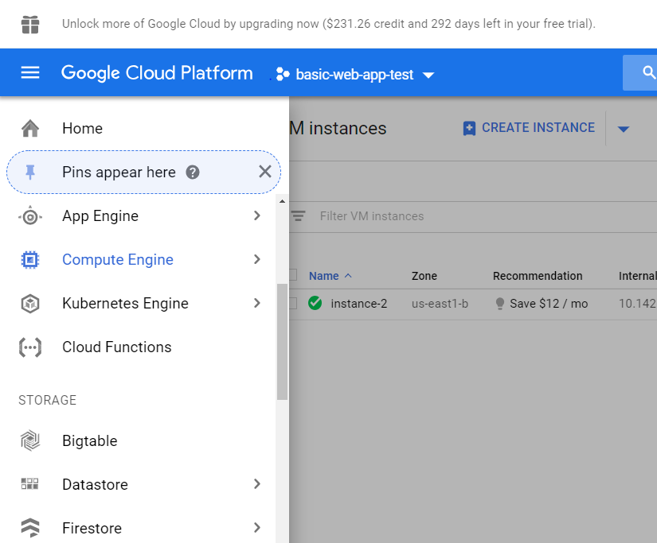657x543 pixels.
Task: Select Compute Engine menu item
Action: click(x=118, y=260)
